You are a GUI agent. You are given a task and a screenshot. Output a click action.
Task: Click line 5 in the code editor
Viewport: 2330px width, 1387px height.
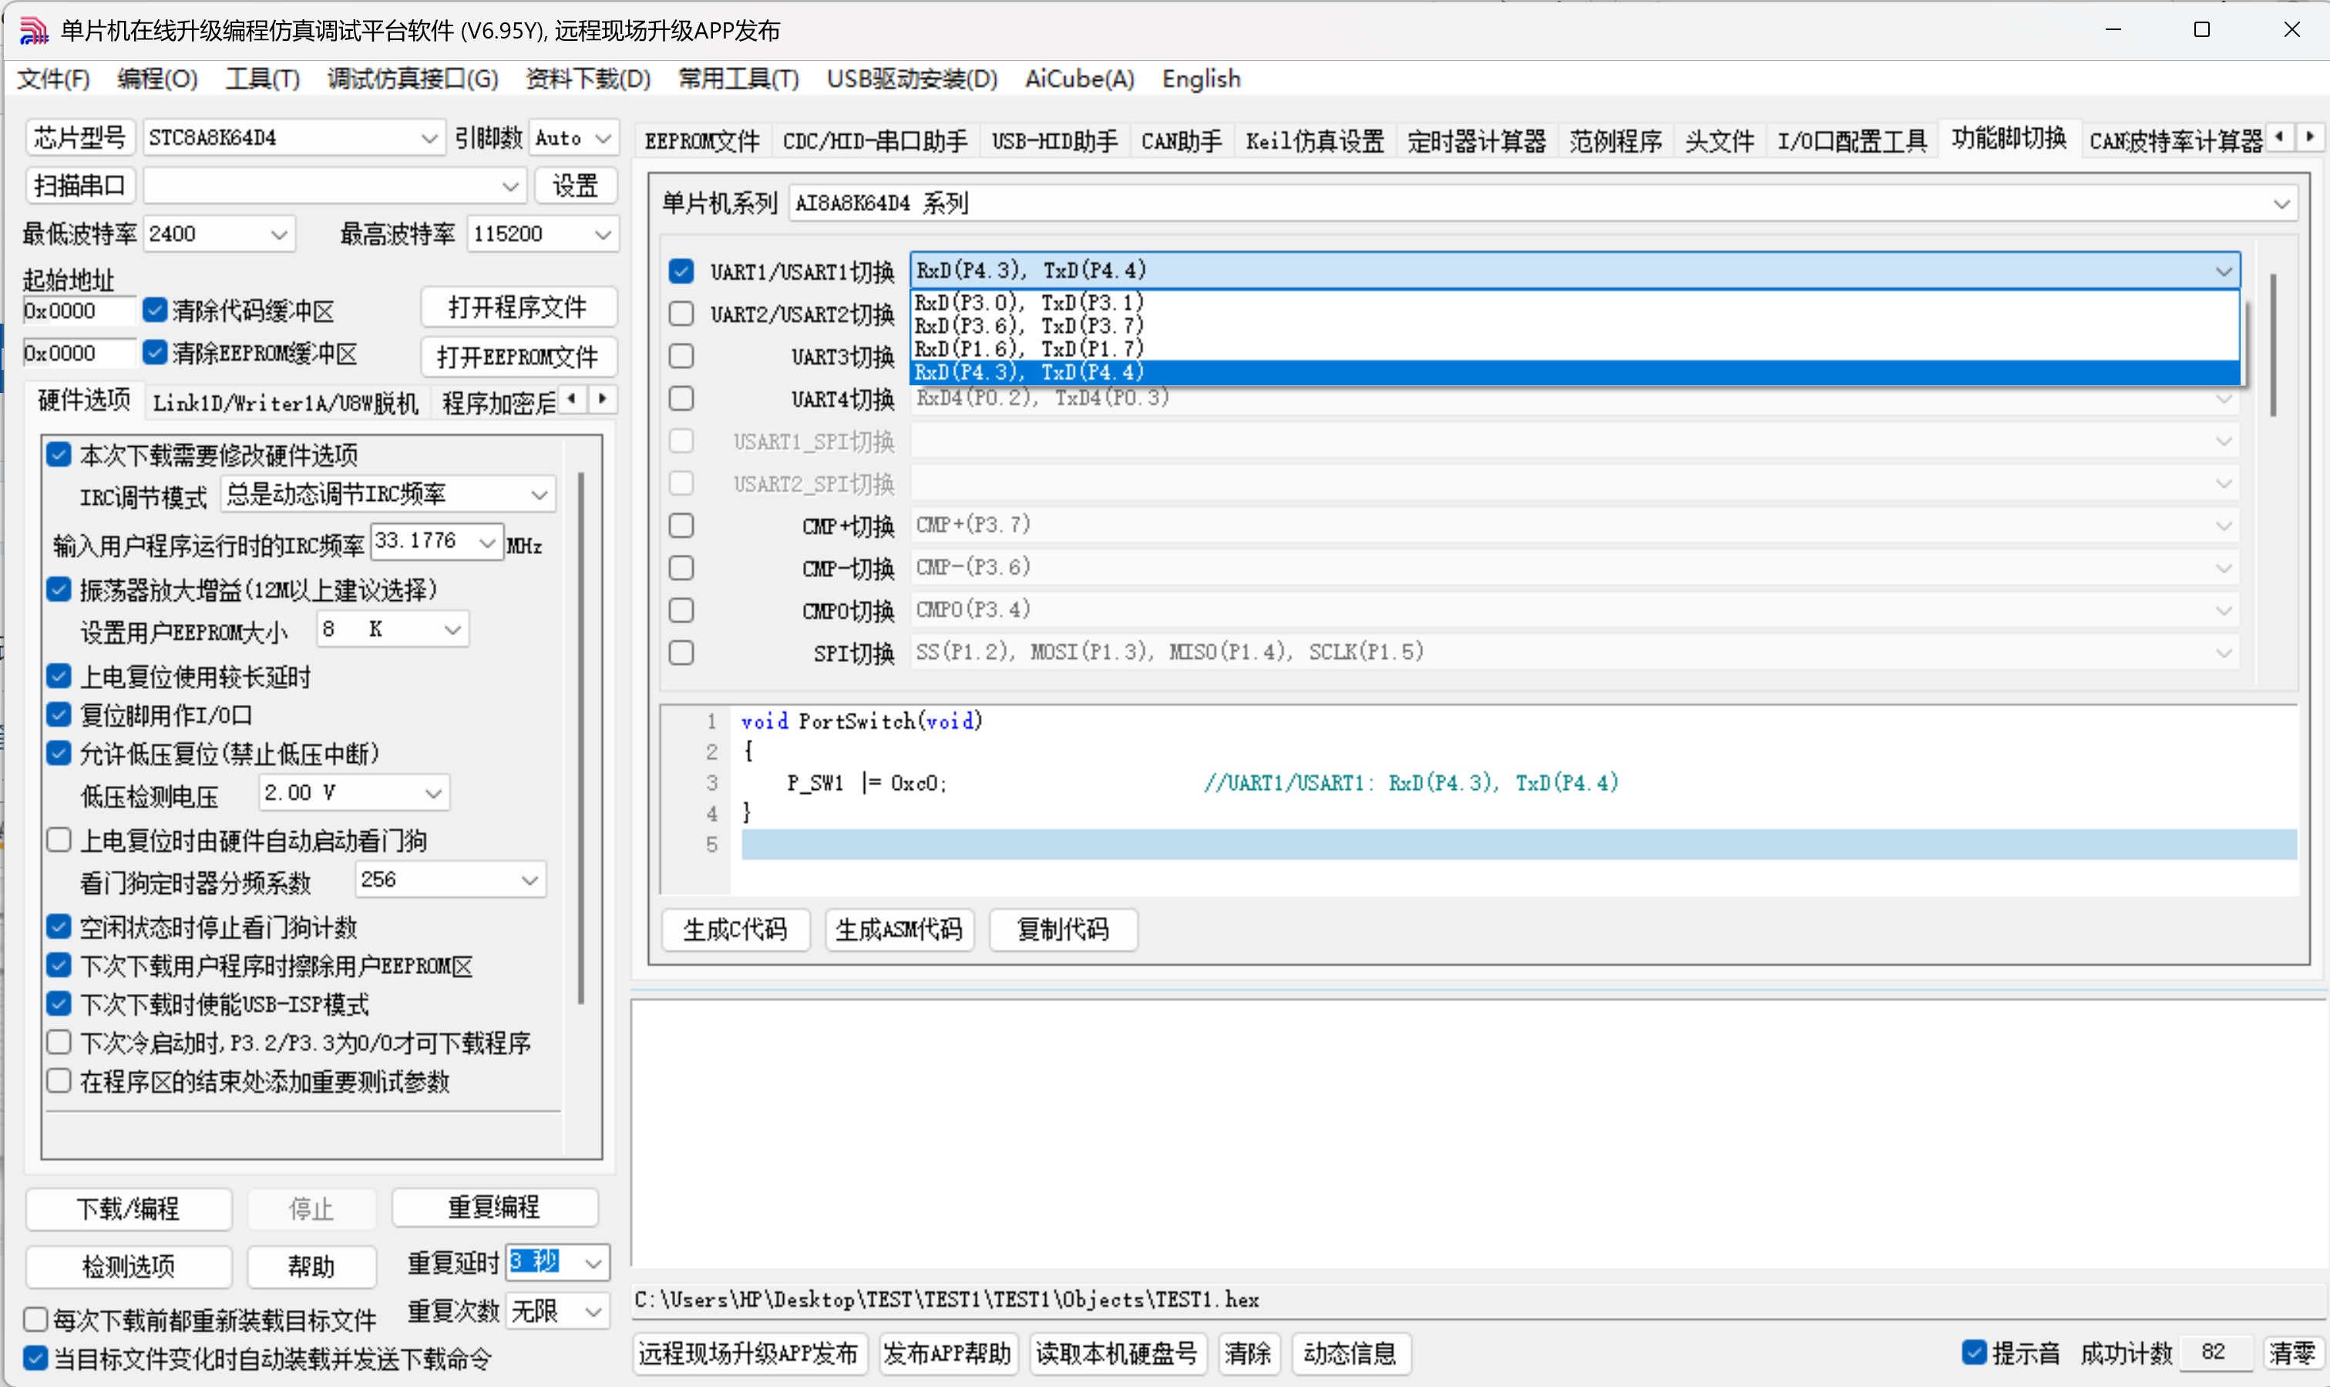[x=1518, y=844]
